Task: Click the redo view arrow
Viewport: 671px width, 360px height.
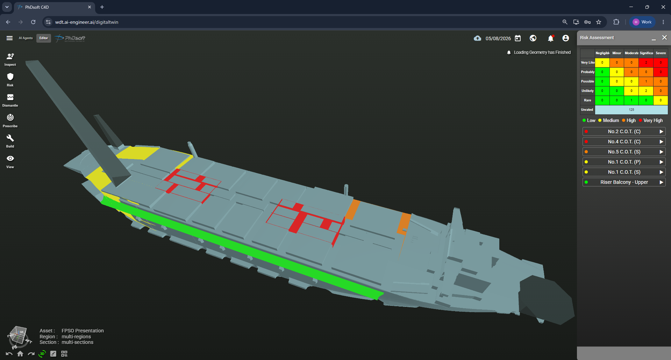Action: (31, 354)
